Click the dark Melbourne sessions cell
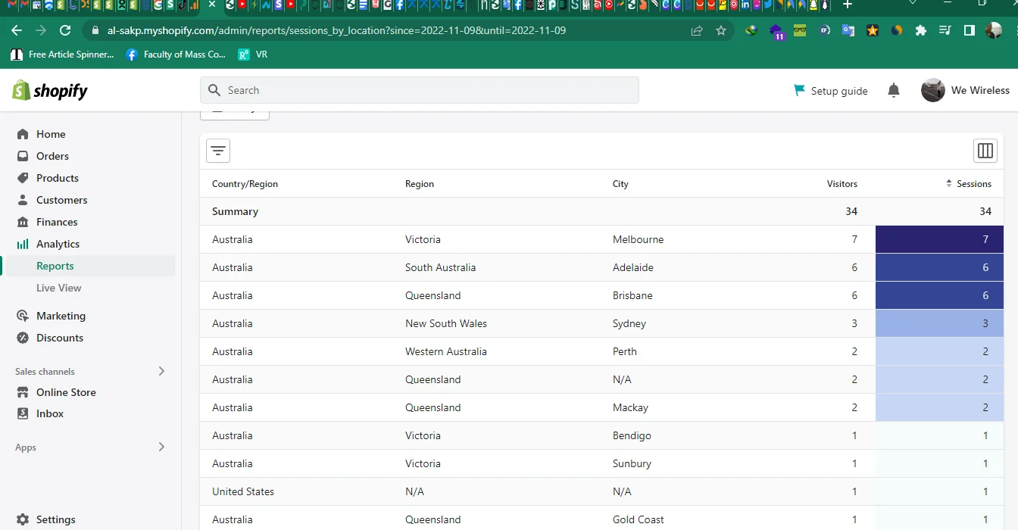This screenshot has height=530, width=1018. [x=939, y=239]
